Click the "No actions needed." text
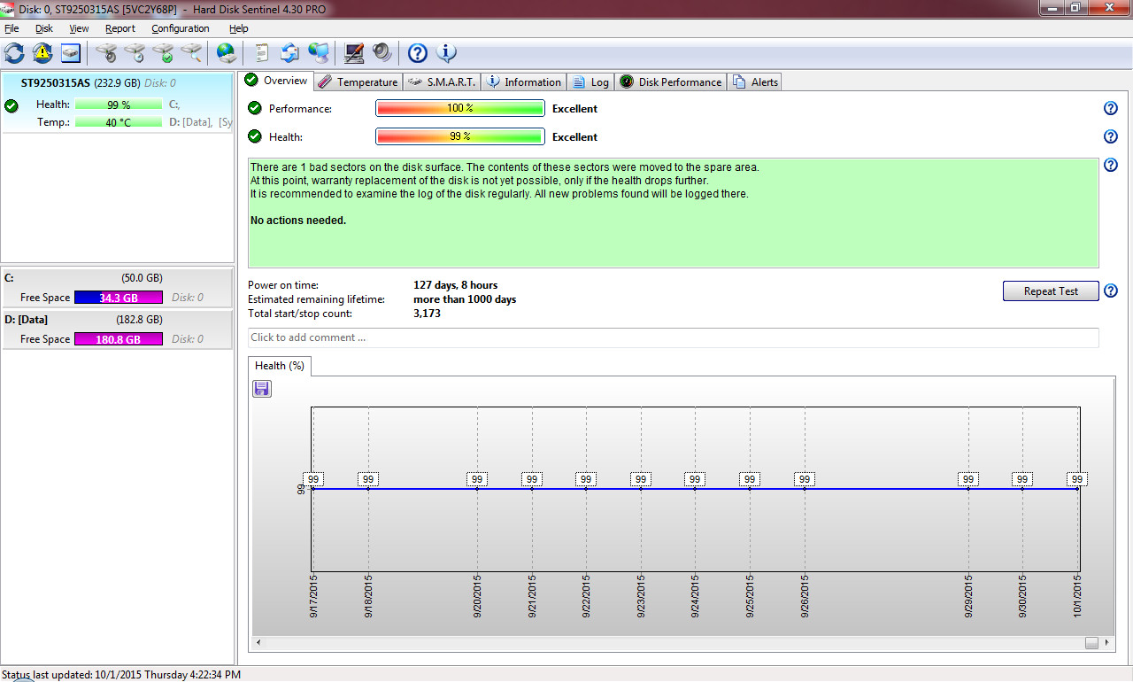Viewport: 1133px width, 682px height. [298, 221]
